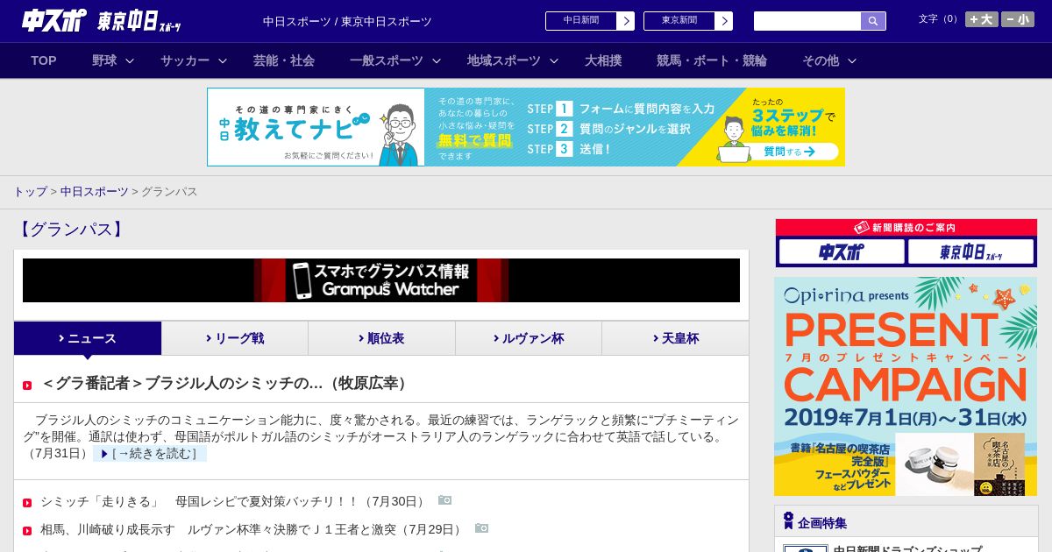Click red bullet beside 相馬 article
The height and width of the screenshot is (552, 1052).
pos(27,531)
